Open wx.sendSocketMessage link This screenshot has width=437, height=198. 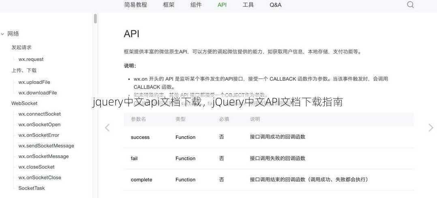[x=46, y=146]
